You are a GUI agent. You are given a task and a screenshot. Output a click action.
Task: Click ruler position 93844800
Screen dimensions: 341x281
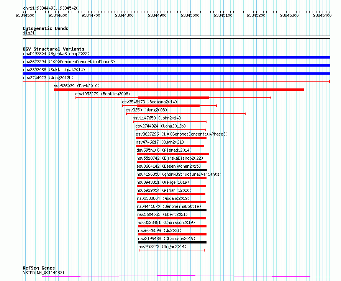124,15
